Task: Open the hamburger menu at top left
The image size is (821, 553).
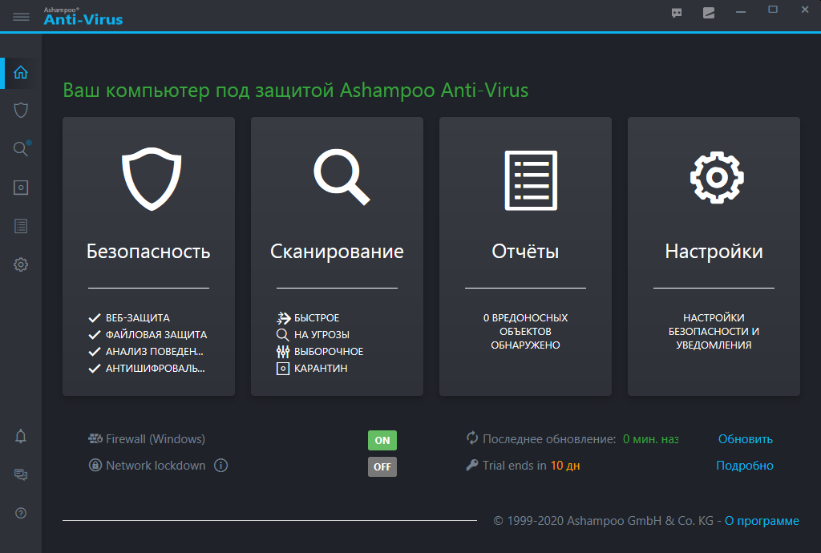Action: tap(21, 17)
